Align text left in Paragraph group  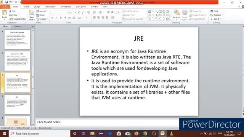click(94, 18)
